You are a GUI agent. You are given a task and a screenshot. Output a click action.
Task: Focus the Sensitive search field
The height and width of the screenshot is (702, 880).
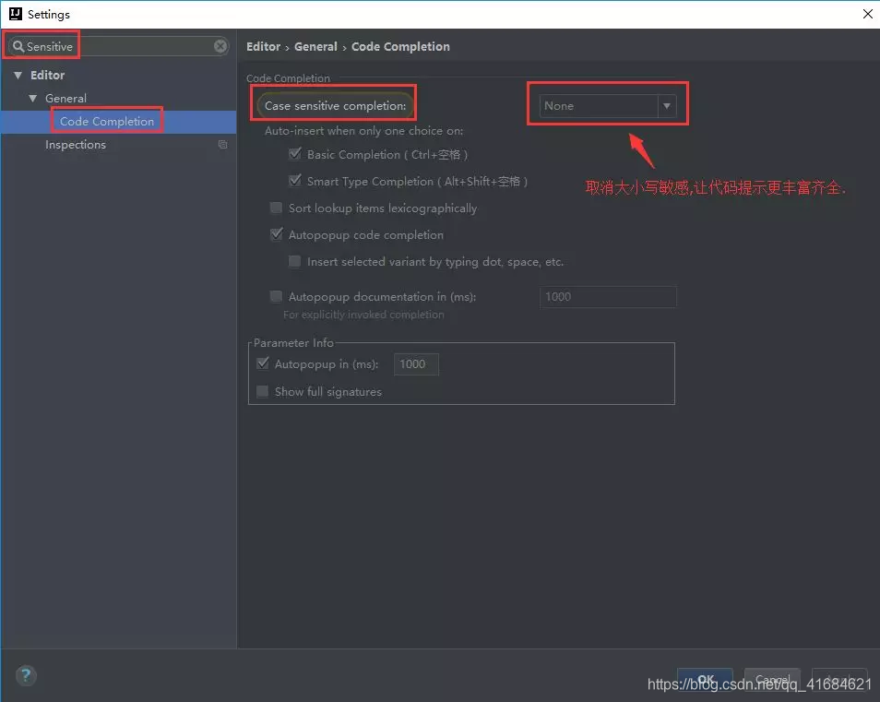118,46
